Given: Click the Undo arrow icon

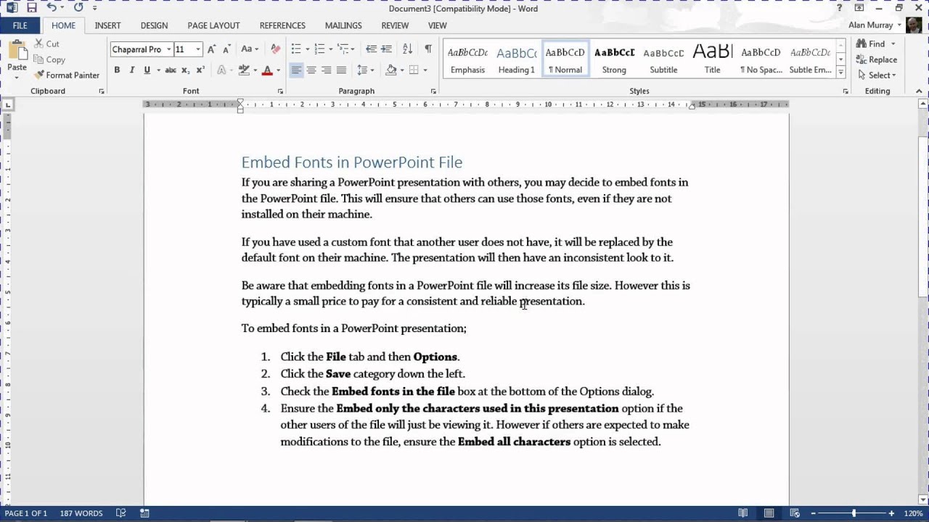Looking at the screenshot, I should click(x=51, y=8).
